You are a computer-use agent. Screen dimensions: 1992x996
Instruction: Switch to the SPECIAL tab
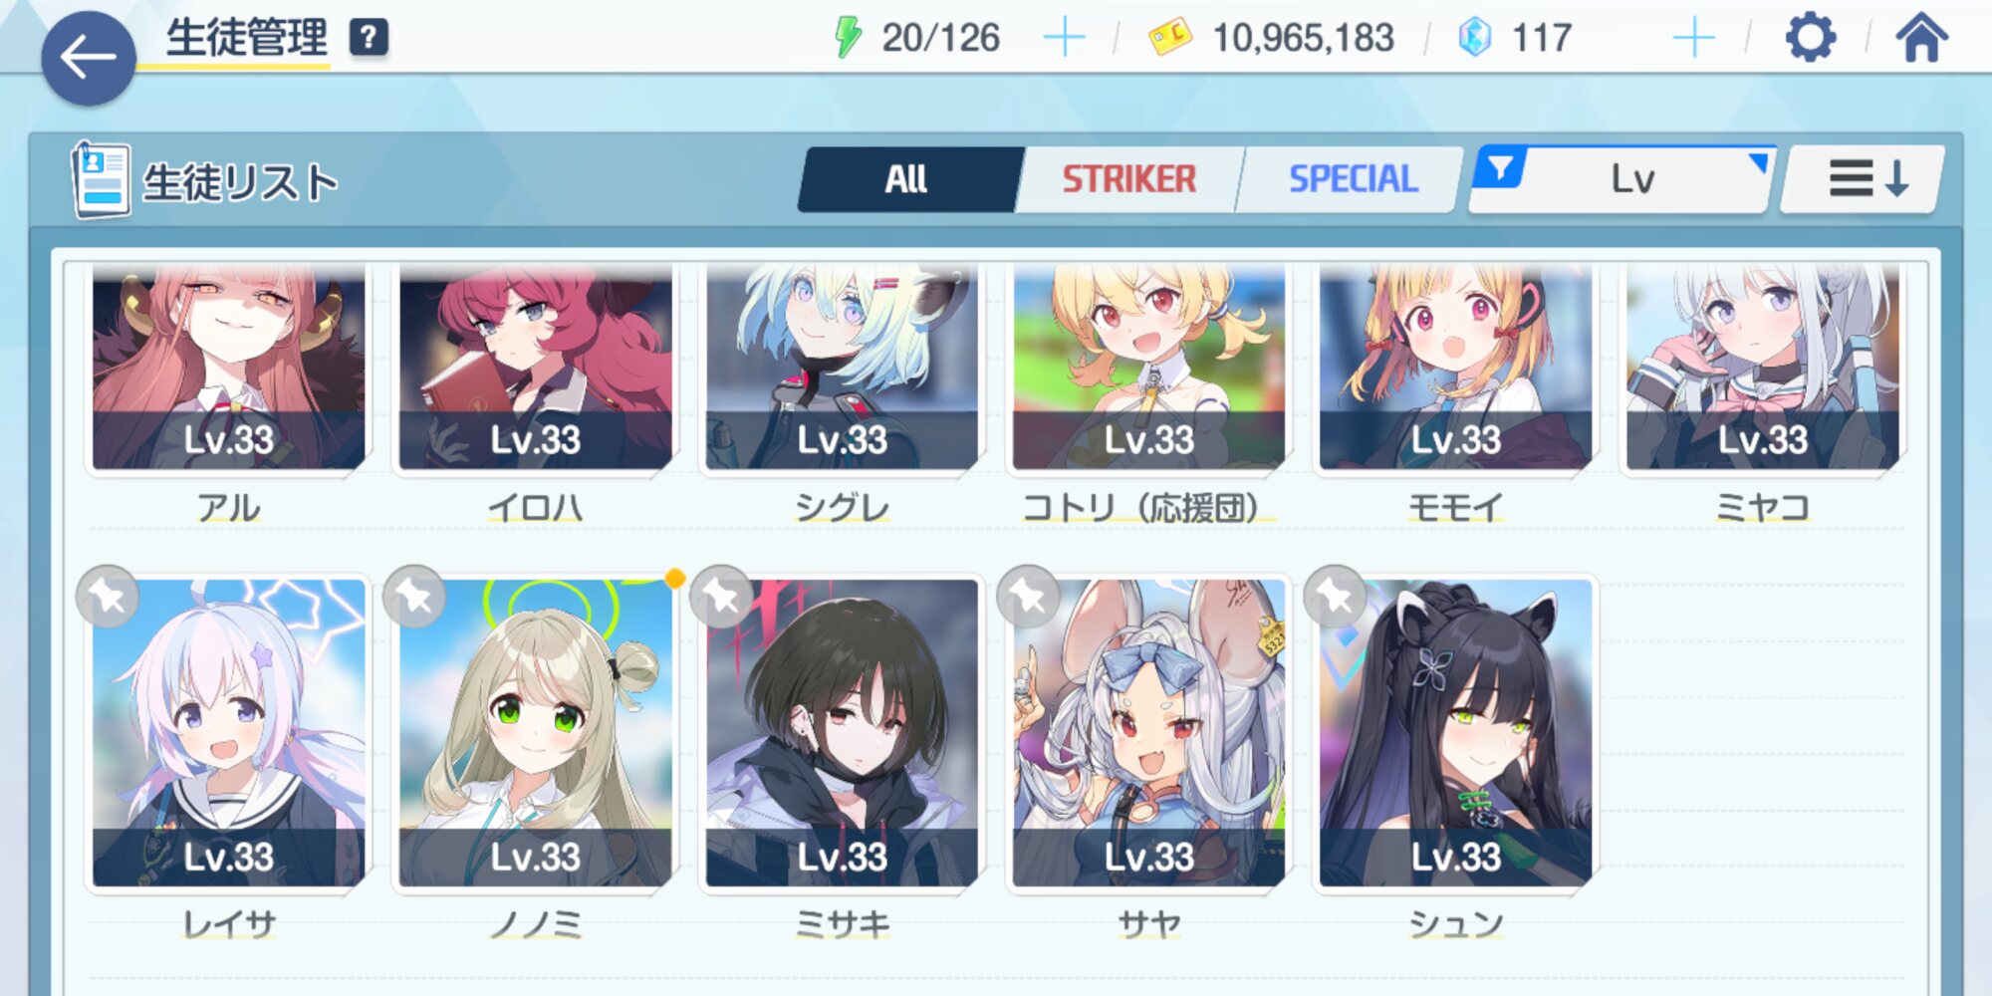click(1353, 179)
